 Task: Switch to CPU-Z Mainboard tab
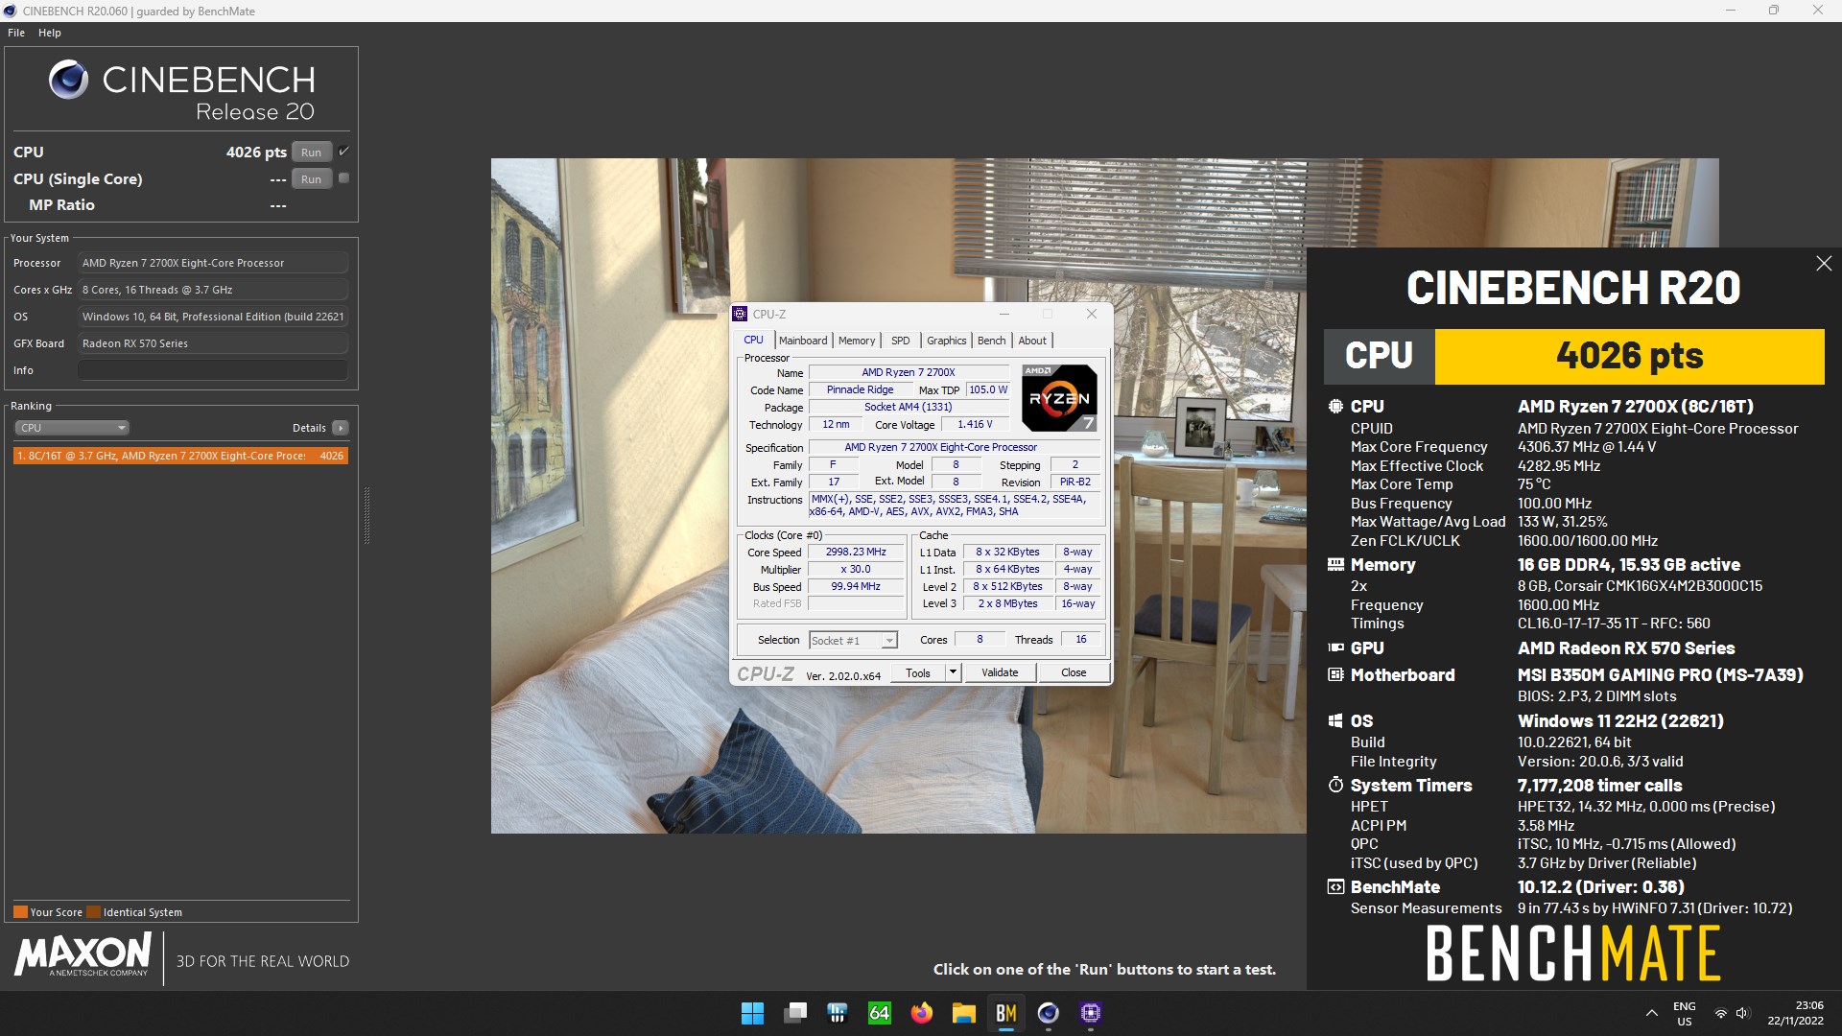pos(802,341)
